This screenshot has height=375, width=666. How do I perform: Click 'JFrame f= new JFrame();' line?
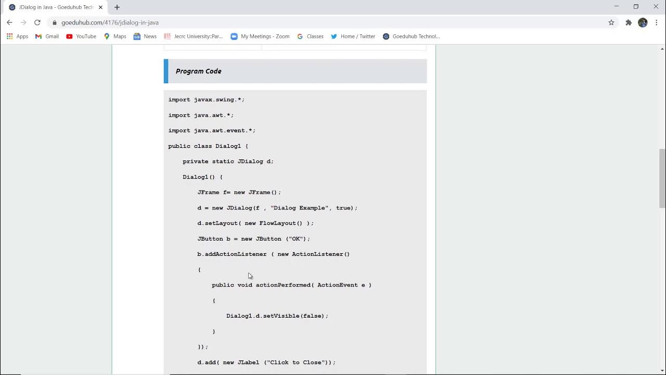pyautogui.click(x=239, y=193)
